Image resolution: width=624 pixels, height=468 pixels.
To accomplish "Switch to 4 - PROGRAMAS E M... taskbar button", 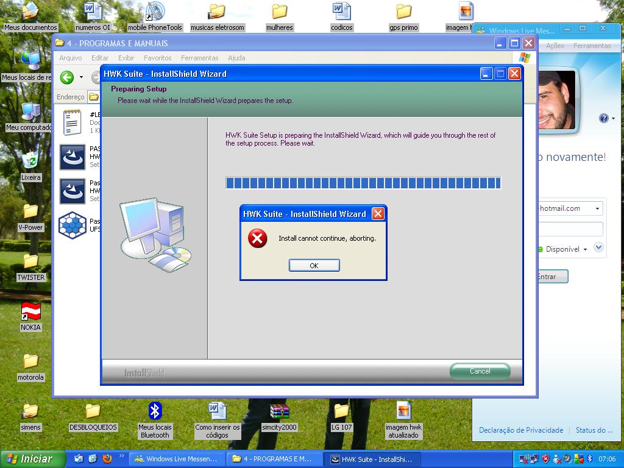I will pos(275,459).
